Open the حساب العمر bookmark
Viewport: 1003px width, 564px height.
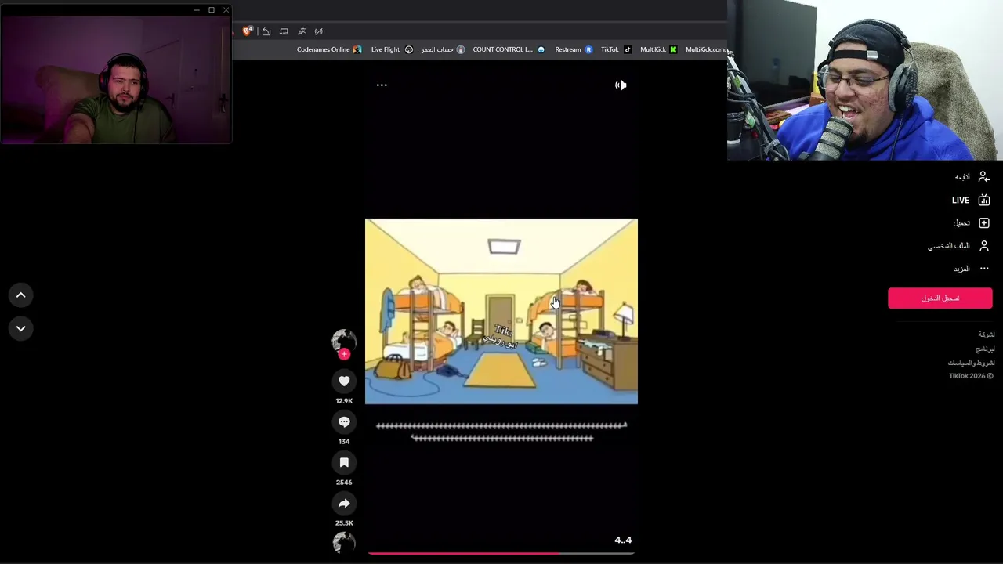443,49
